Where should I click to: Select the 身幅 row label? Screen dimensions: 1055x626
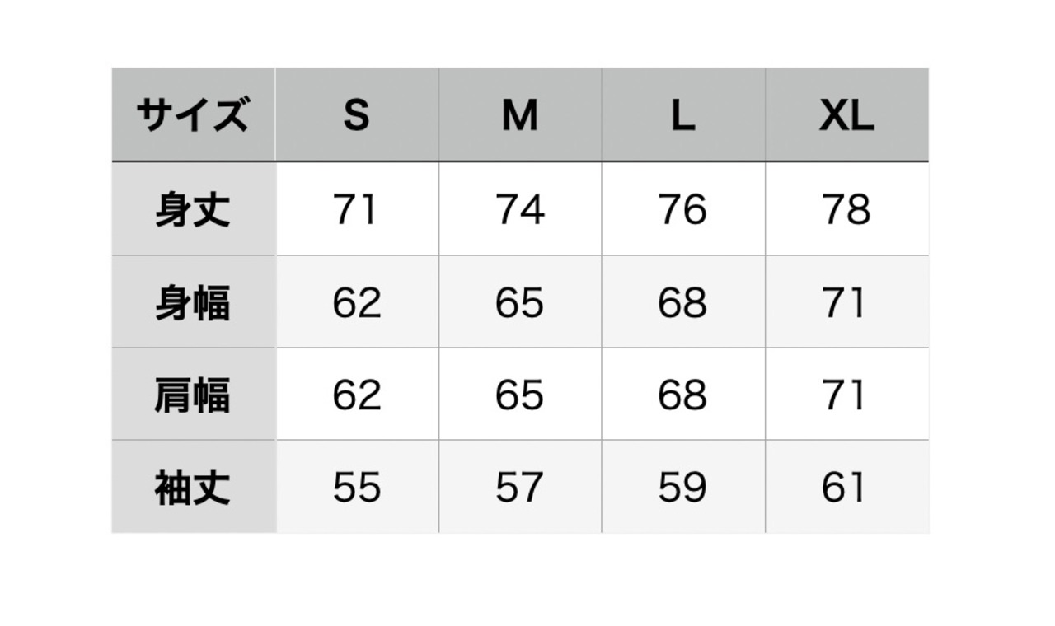pyautogui.click(x=192, y=303)
